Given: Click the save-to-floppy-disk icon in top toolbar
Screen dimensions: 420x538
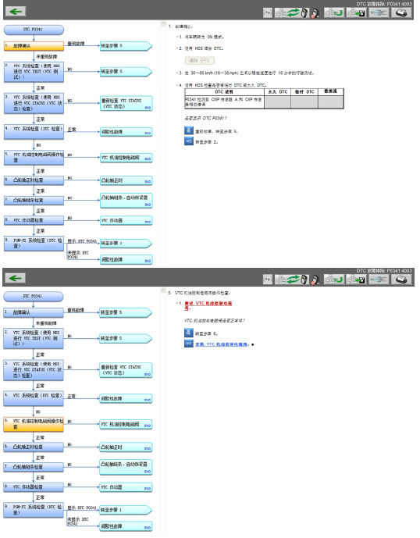Looking at the screenshot, I should click(x=357, y=12).
